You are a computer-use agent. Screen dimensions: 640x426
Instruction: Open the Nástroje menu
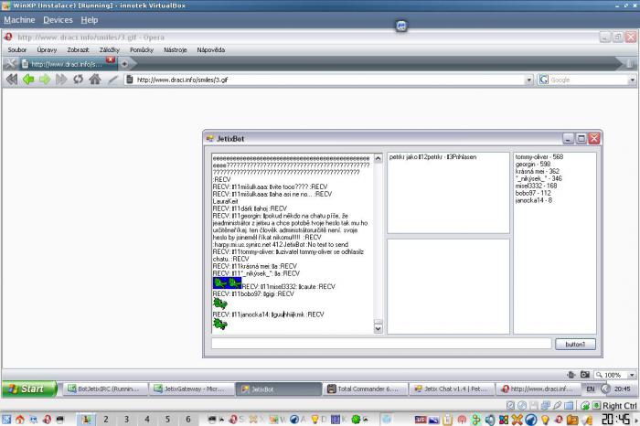pyautogui.click(x=176, y=49)
